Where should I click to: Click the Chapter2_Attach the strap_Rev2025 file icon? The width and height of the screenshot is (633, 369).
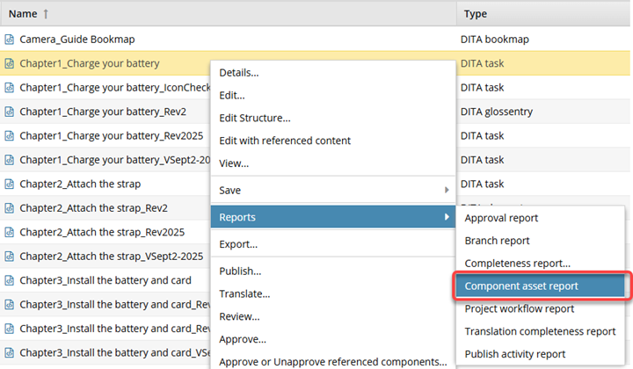pyautogui.click(x=10, y=232)
